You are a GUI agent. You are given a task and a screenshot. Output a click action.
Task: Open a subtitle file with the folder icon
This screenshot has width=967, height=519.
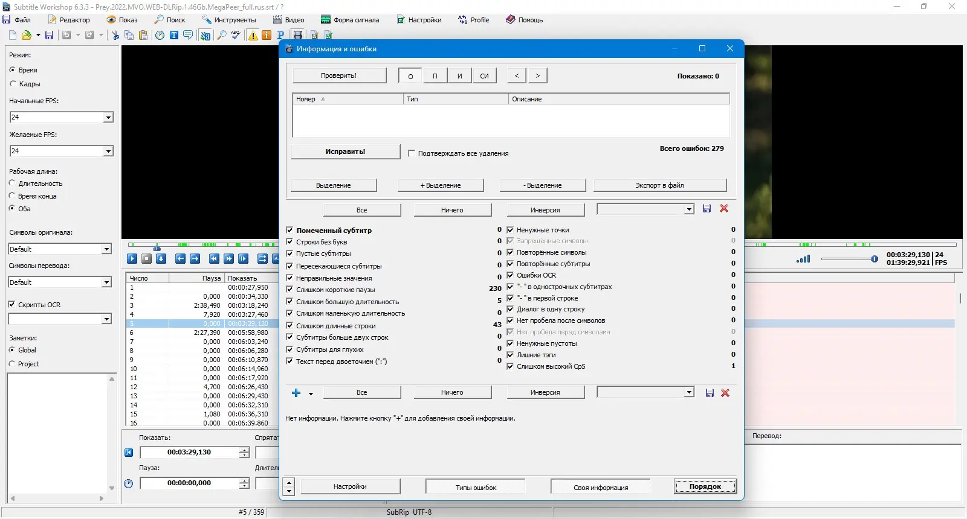coord(27,35)
